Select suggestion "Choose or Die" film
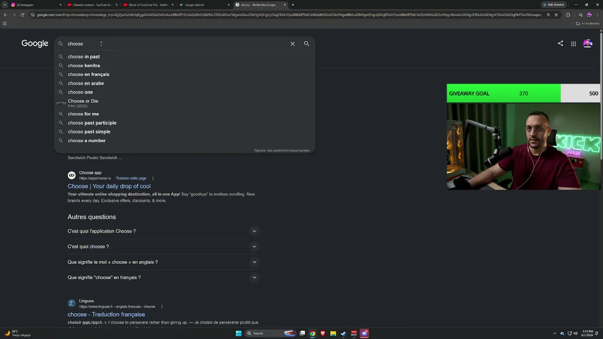This screenshot has height=339, width=603. [x=185, y=103]
